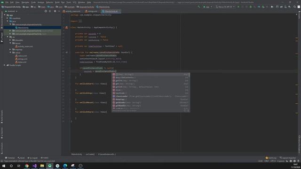This screenshot has width=301, height=169.
Task: Open the app run configuration dropdown
Action: pyautogui.click(x=207, y=7)
